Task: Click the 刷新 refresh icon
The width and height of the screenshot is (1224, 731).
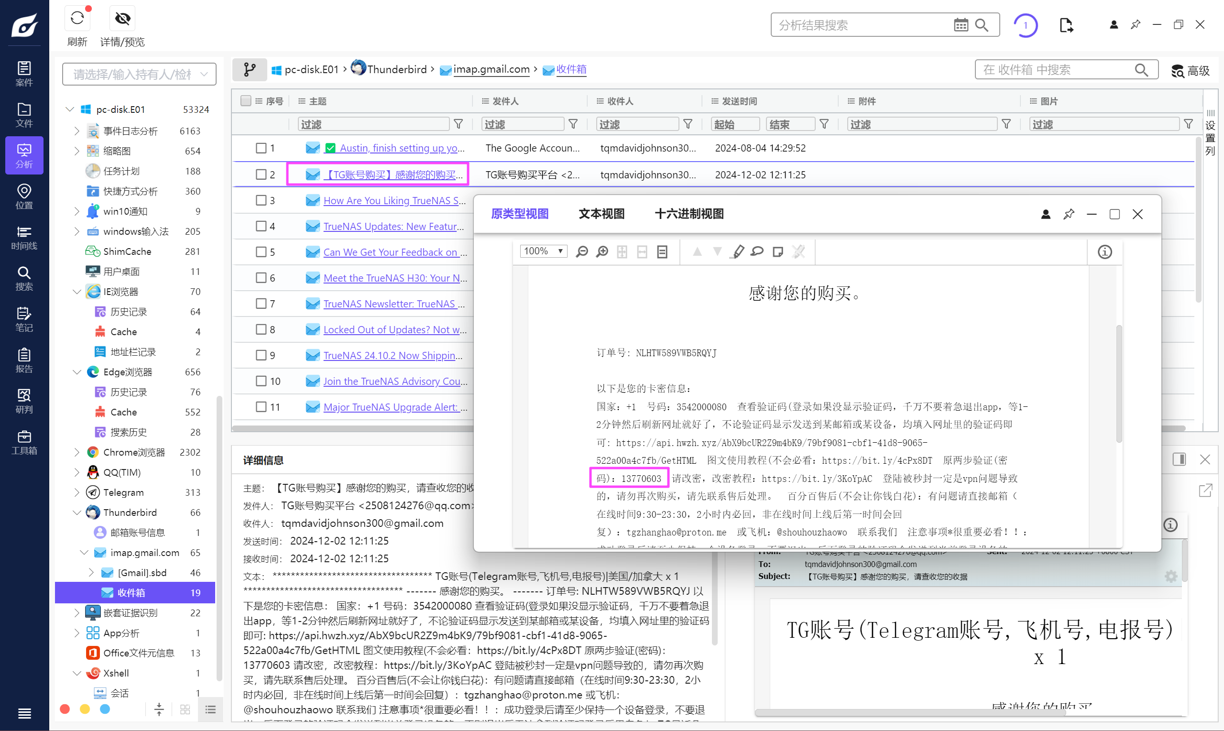Action: tap(77, 19)
